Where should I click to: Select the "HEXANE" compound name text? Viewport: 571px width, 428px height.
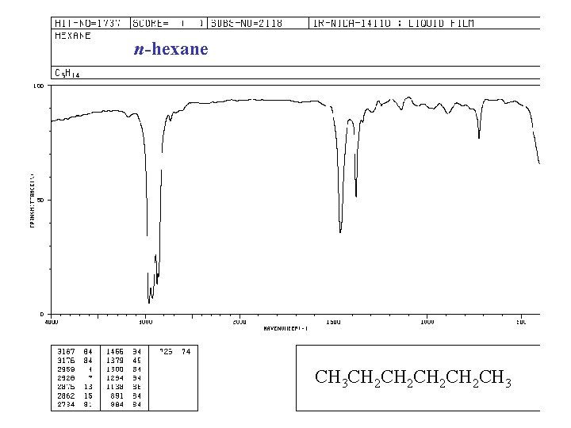[x=72, y=36]
